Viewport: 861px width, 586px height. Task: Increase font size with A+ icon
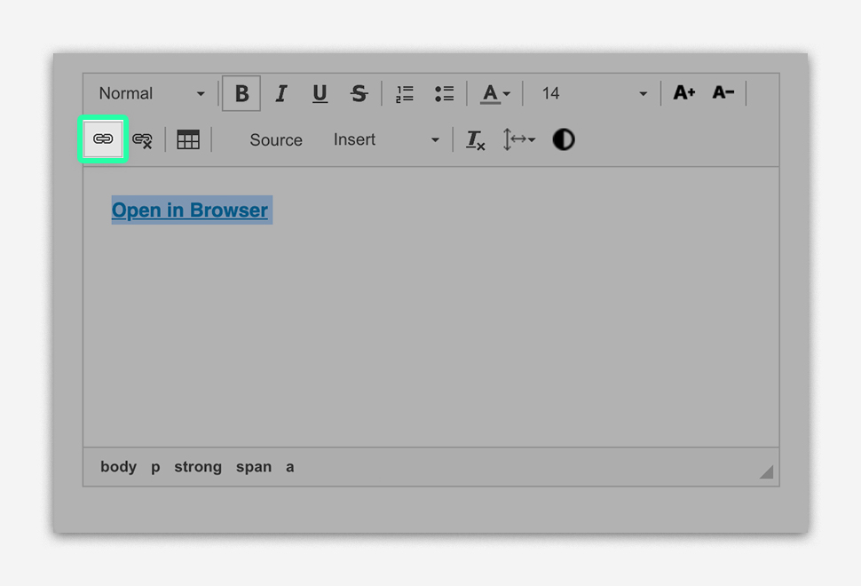(683, 93)
